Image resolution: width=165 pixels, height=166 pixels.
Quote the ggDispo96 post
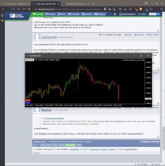[x=128, y=35]
